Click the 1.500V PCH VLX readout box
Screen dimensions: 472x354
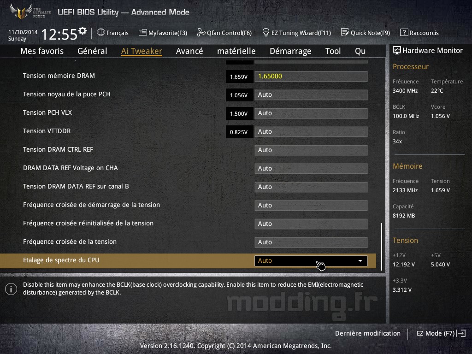pyautogui.click(x=239, y=113)
